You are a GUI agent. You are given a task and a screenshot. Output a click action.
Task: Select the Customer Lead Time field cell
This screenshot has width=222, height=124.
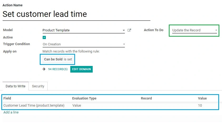(x=34, y=106)
